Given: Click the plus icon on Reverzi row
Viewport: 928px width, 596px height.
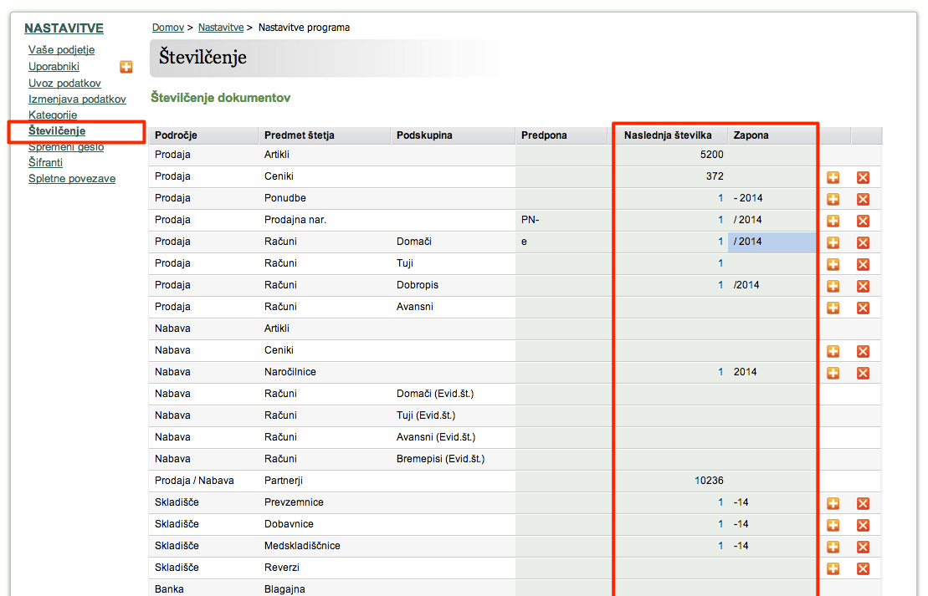Looking at the screenshot, I should pyautogui.click(x=833, y=568).
